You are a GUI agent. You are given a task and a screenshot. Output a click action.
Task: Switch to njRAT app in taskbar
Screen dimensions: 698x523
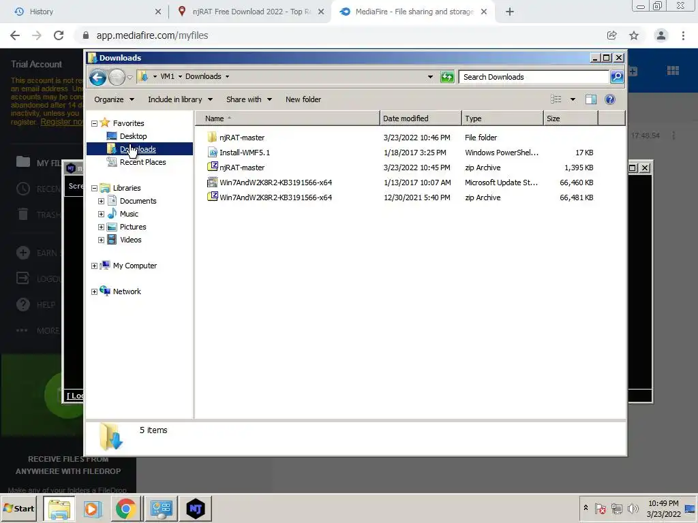196,508
